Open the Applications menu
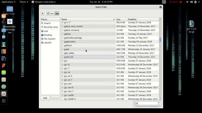Image resolution: width=202 pixels, height=113 pixels. tap(9, 2)
